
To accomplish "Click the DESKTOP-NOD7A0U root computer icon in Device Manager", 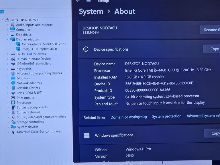I will pos(7,20).
